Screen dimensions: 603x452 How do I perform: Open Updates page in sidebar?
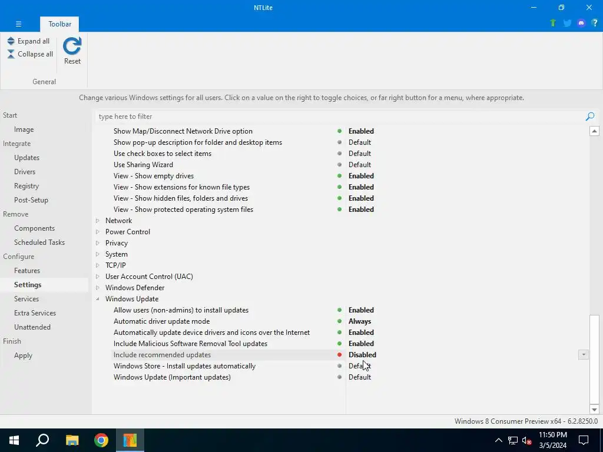26,158
